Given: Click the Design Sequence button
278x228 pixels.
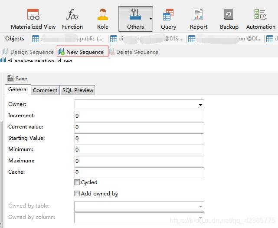Looking at the screenshot, I should tap(28, 52).
